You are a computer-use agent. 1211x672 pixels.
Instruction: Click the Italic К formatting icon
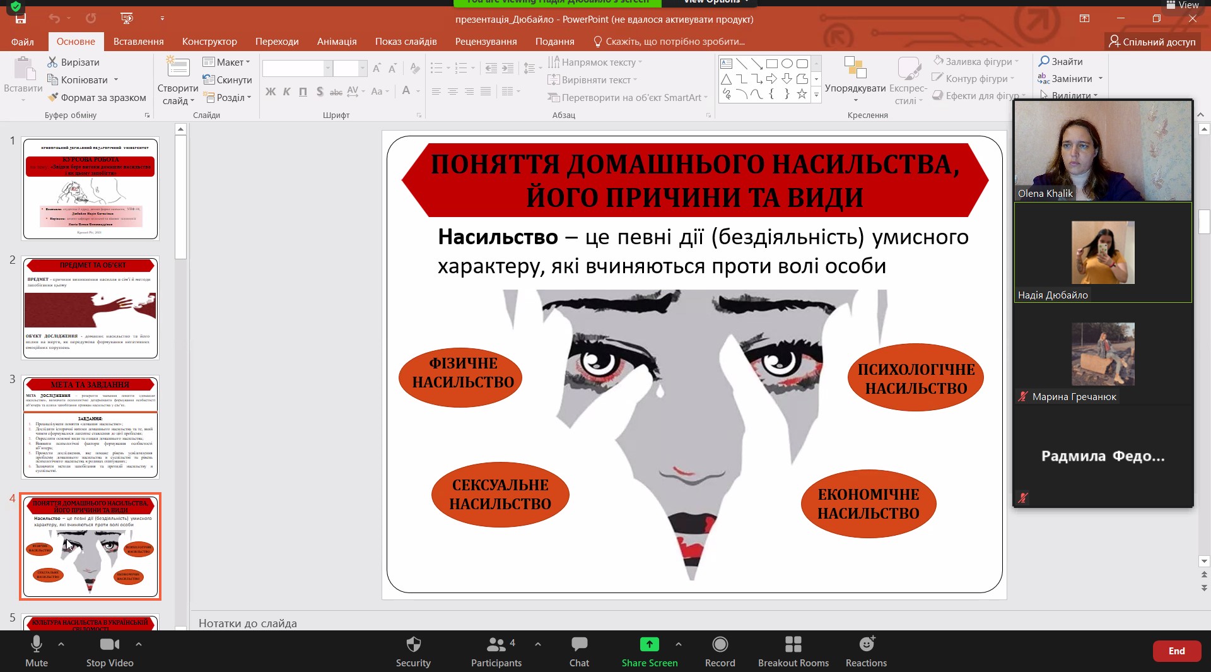tap(287, 91)
